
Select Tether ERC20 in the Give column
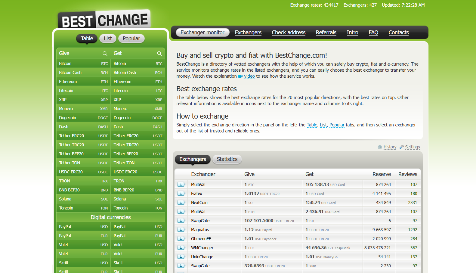coord(83,136)
